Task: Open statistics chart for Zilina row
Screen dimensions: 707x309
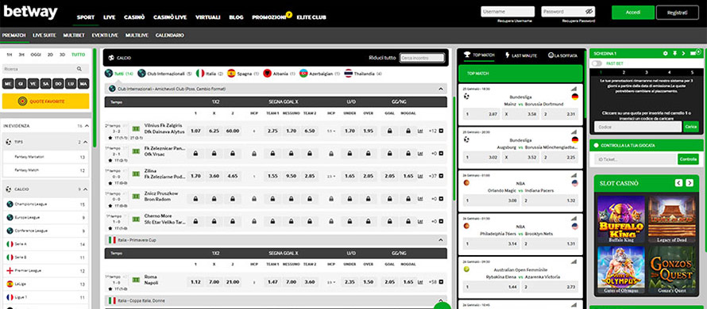Action: (x=421, y=177)
